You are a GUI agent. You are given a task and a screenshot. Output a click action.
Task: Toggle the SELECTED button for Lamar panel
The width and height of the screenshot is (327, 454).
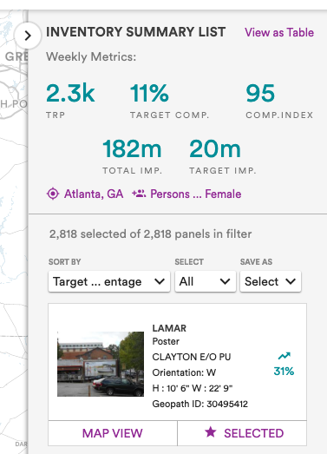[242, 433]
